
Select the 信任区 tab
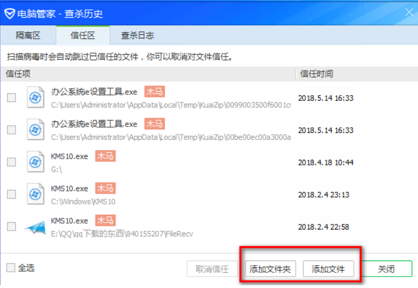[x=82, y=35]
